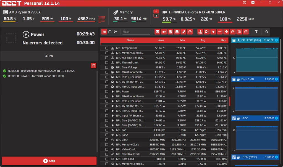Toggle the storage drive device filter icon
This screenshot has height=167, width=283.
(x=177, y=32)
